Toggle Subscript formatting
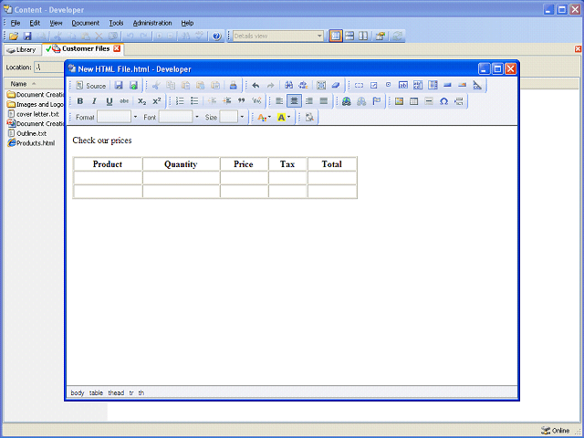This screenshot has width=584, height=438. [142, 101]
